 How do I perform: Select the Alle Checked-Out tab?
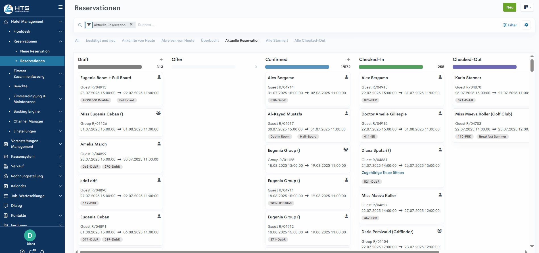click(310, 41)
